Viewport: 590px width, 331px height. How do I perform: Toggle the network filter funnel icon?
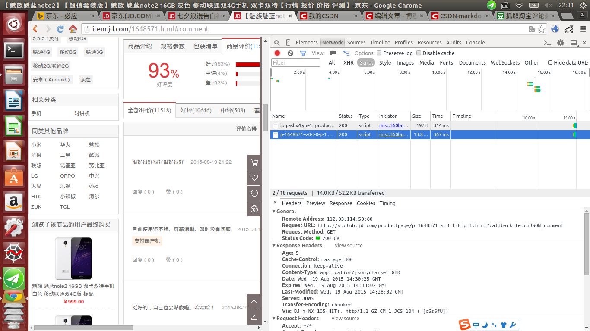(303, 53)
